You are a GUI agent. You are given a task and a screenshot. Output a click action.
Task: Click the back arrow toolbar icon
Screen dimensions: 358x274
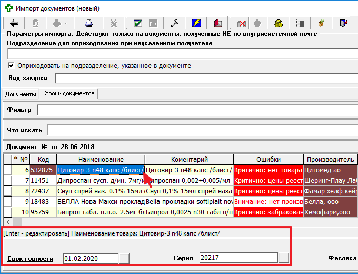[x=14, y=23]
